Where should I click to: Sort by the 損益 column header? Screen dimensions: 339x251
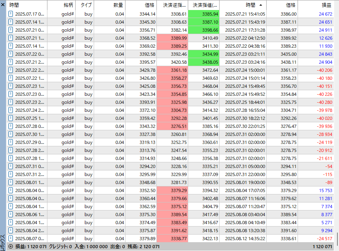(316, 5)
